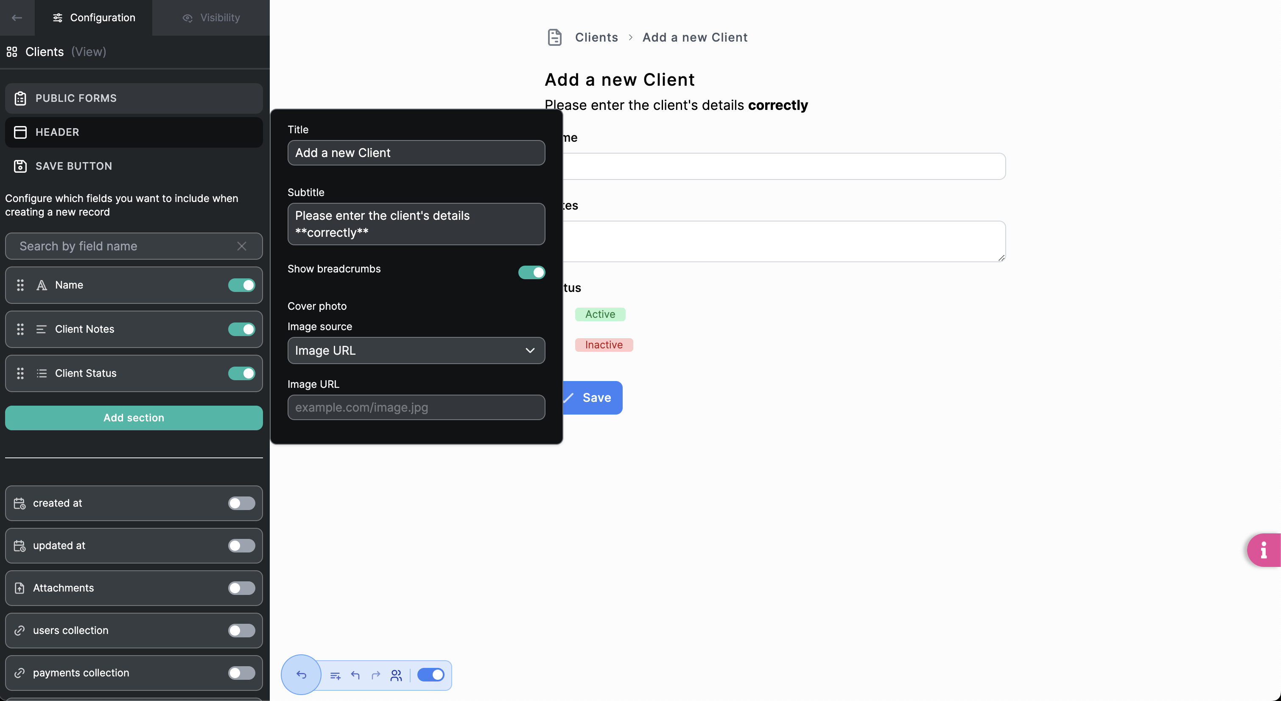Expand the PUBLIC FORMS section
The image size is (1281, 701).
pos(134,98)
